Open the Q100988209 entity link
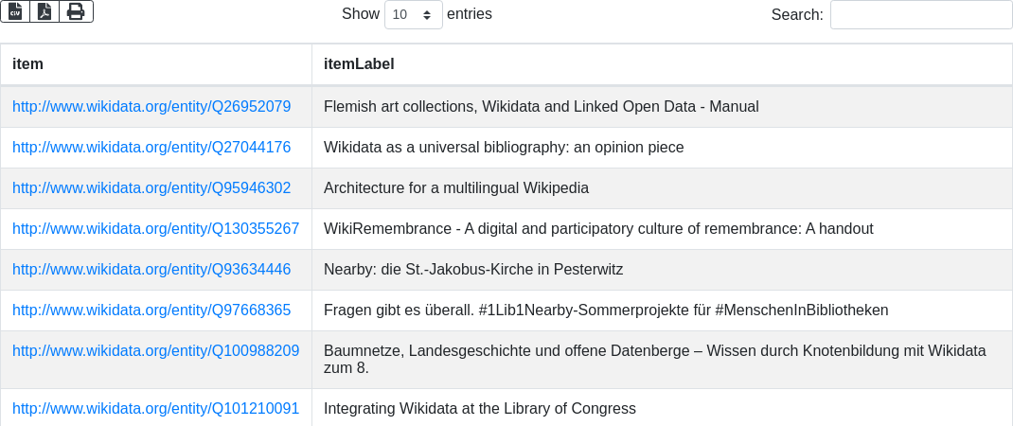Image resolution: width=1013 pixels, height=426 pixels. [155, 351]
